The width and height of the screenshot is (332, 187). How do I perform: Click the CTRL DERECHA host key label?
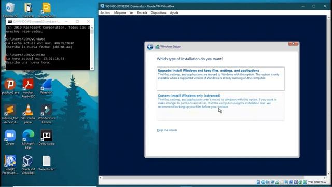click(316, 182)
